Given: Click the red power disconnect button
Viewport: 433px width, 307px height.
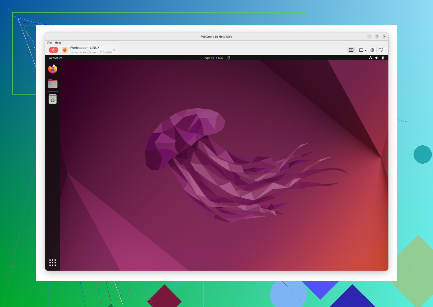Looking at the screenshot, I should [x=54, y=50].
